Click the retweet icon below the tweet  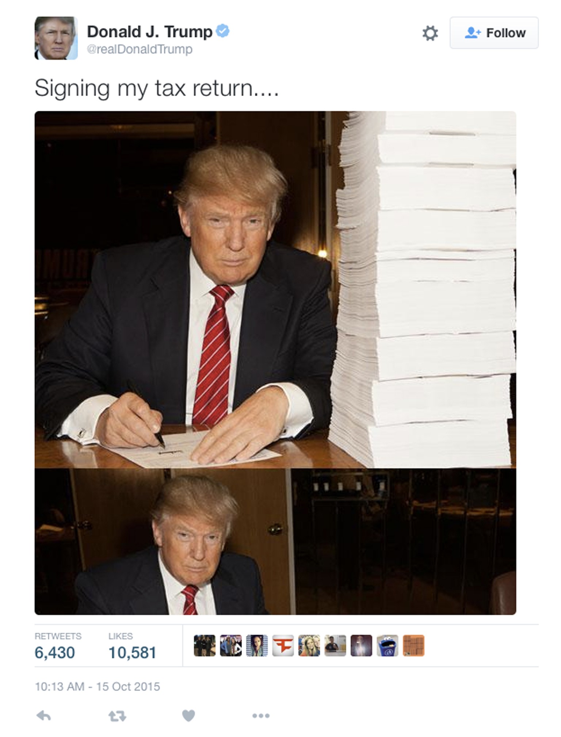117,716
